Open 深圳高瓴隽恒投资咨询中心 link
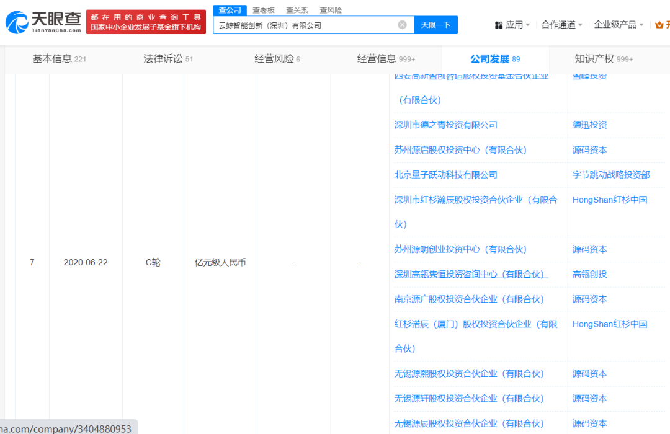The height and width of the screenshot is (434, 670). tap(471, 274)
